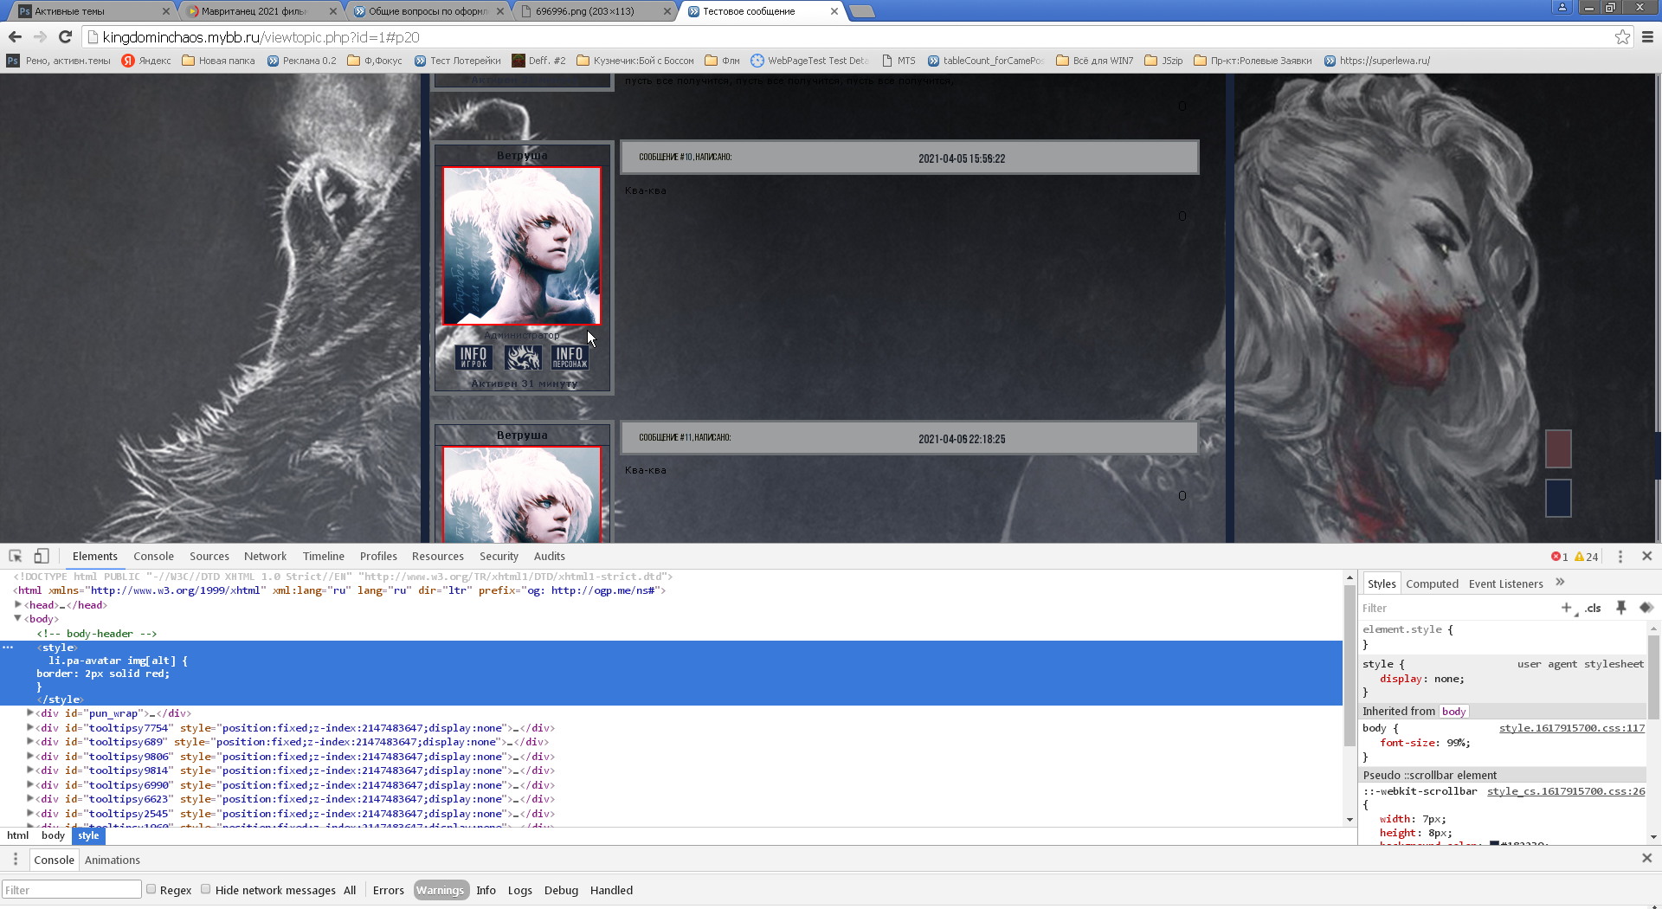
Task: Toggle the Warnings console filter
Action: pyautogui.click(x=440, y=890)
